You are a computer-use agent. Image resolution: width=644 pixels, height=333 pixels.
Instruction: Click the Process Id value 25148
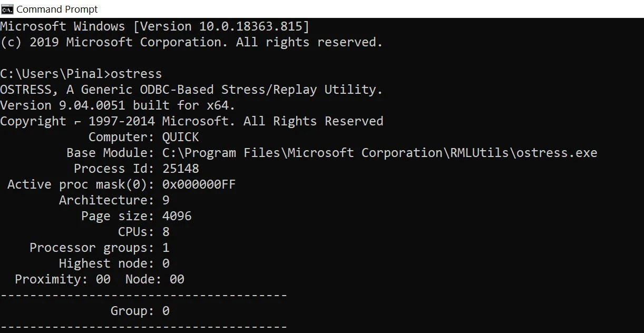182,168
